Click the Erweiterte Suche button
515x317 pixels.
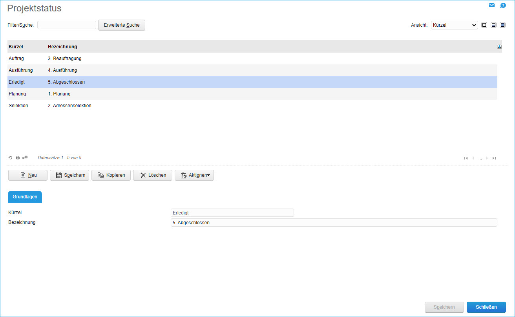pyautogui.click(x=122, y=25)
